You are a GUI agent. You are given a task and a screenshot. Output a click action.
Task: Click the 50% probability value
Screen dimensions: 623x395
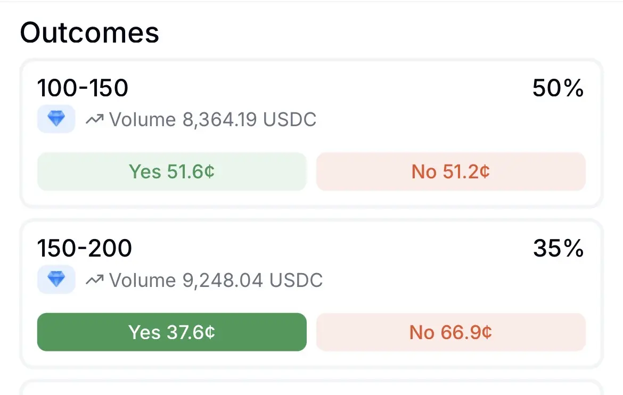click(558, 88)
